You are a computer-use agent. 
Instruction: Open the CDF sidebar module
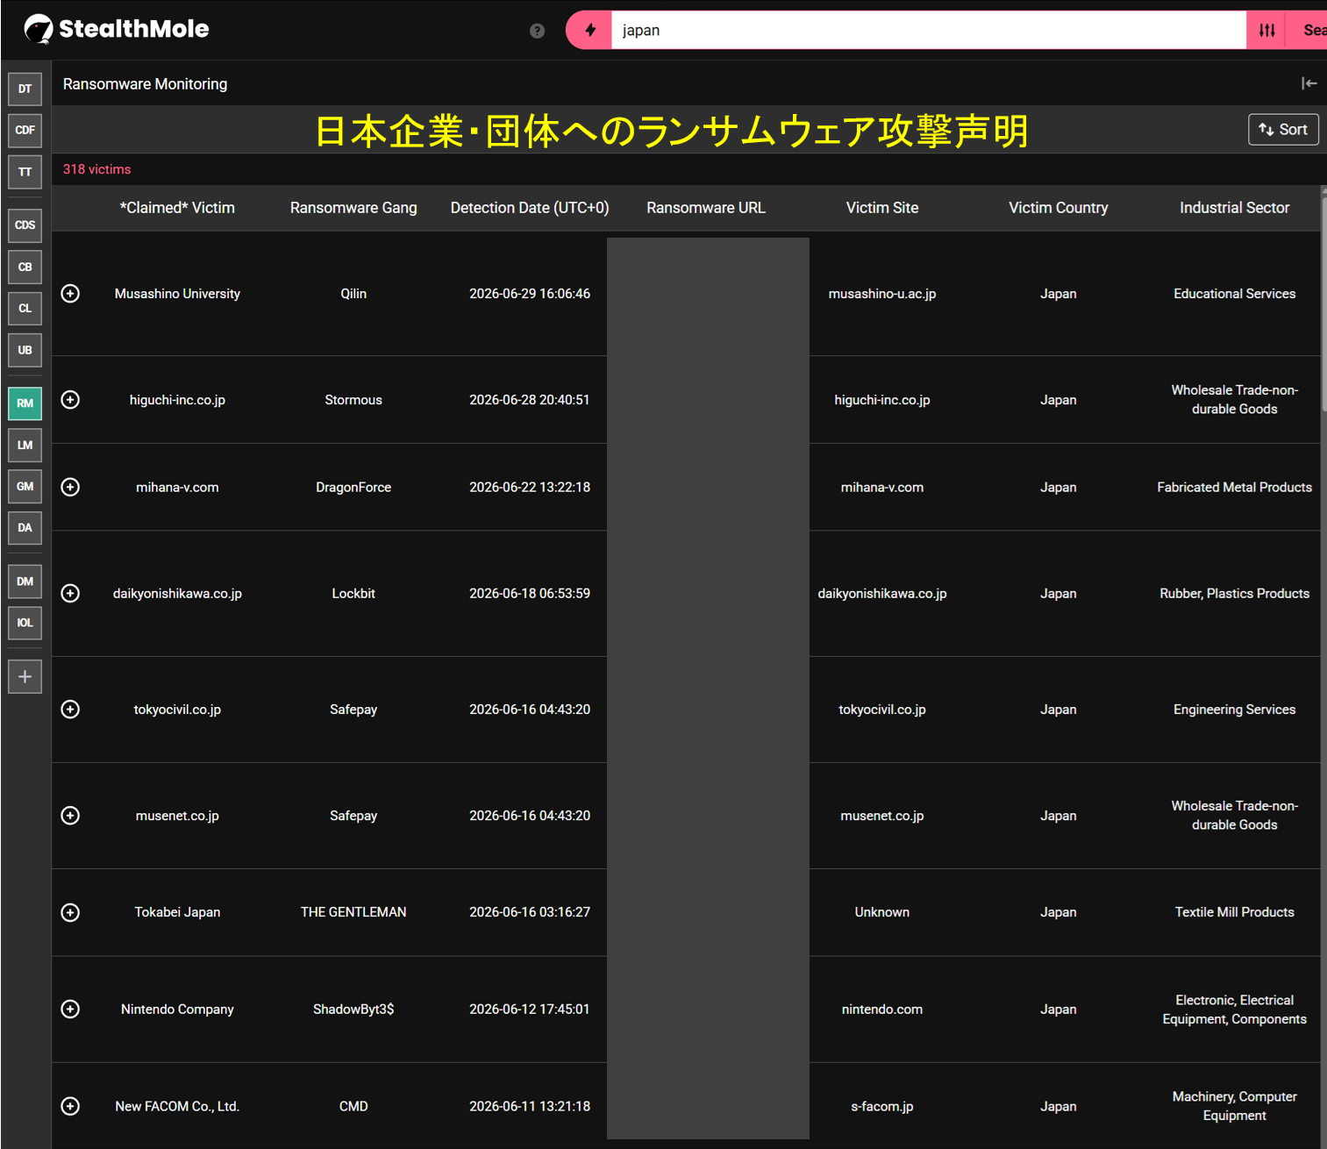pyautogui.click(x=25, y=130)
